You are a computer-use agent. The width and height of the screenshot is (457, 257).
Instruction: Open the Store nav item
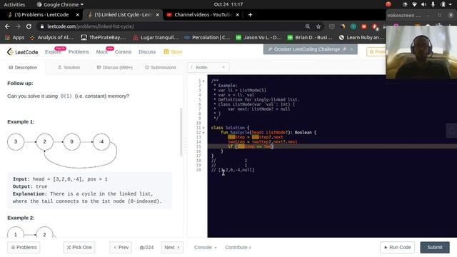173,52
